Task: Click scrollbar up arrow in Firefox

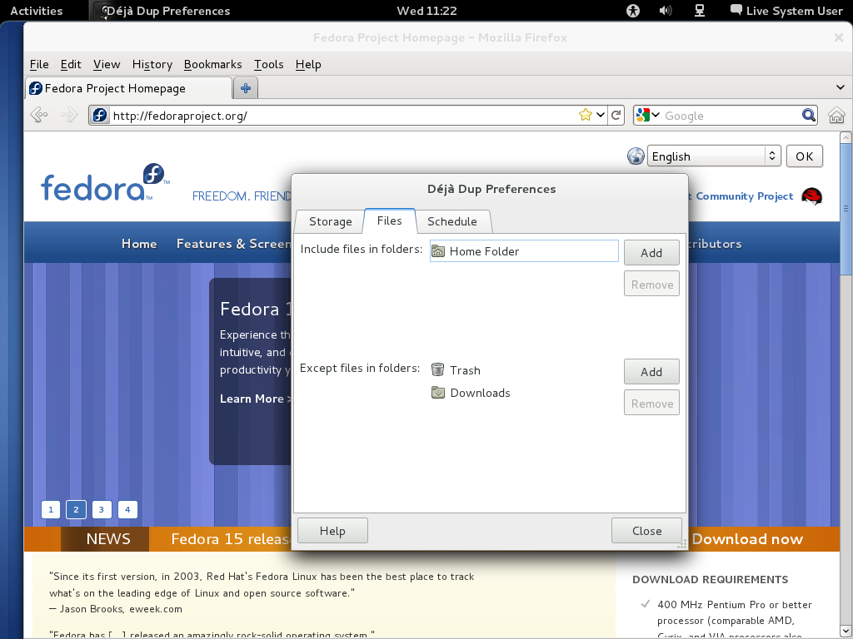Action: tap(846, 137)
